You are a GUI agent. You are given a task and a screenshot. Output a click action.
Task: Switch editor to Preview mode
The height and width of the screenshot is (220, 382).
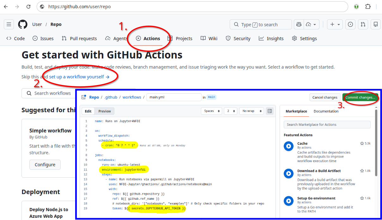pyautogui.click(x=105, y=111)
